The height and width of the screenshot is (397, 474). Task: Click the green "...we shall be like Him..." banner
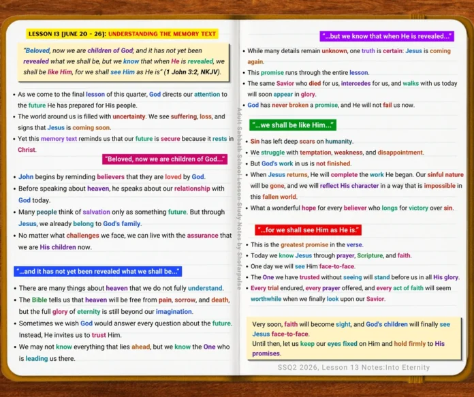[293, 125]
